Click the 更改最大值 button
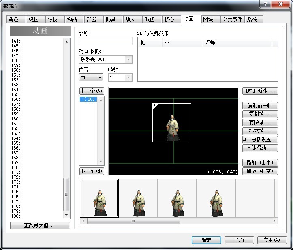Image resolution: width=293 pixels, height=250 pixels. (x=40, y=226)
